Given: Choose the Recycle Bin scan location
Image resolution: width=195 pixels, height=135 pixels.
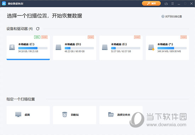Looking at the screenshot, I should click(x=74, y=115).
